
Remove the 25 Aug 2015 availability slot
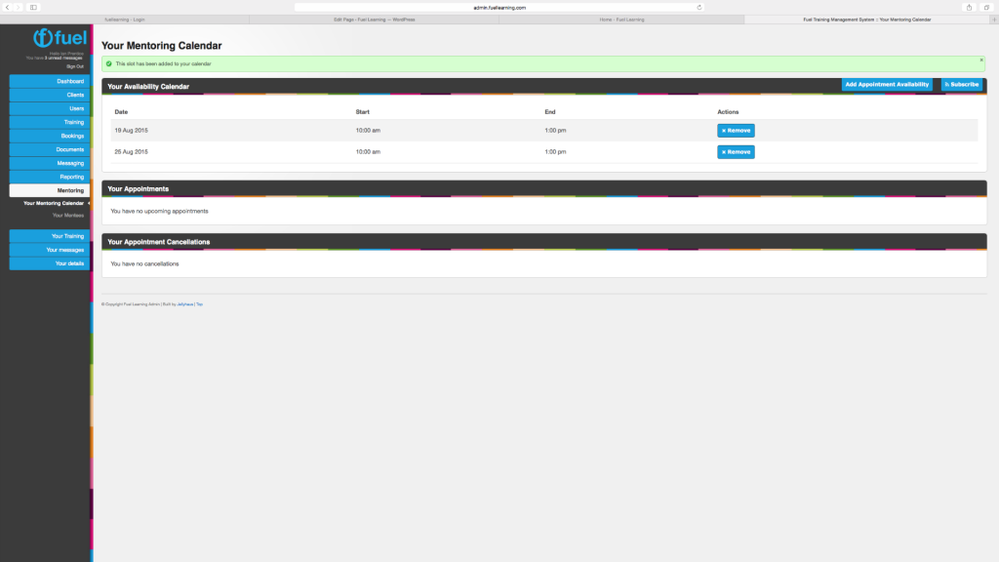pos(736,152)
